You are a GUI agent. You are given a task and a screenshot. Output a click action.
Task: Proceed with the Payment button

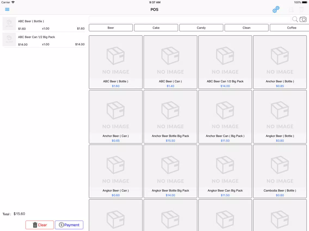pyautogui.click(x=69, y=225)
